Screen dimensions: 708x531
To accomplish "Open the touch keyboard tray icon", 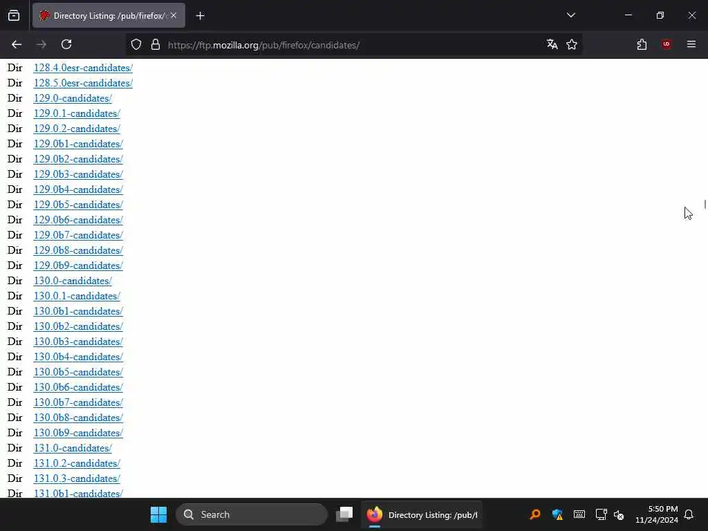I will pyautogui.click(x=579, y=514).
